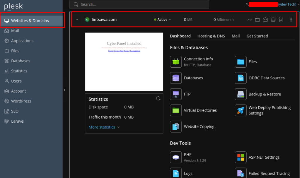300x178 pixels.
Task: Open Connection Info for FTP, Database
Action: point(192,62)
